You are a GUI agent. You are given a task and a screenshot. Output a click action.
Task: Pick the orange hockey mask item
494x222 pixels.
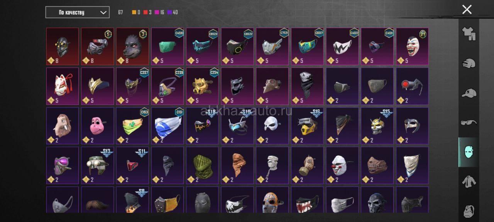click(272, 200)
